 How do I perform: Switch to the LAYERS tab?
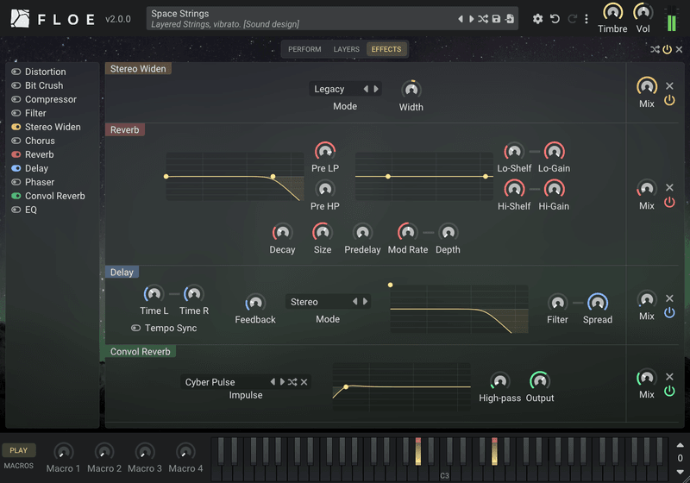click(x=347, y=49)
